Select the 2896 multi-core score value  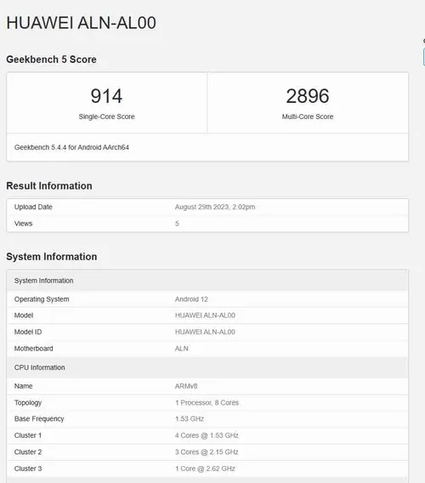point(308,96)
